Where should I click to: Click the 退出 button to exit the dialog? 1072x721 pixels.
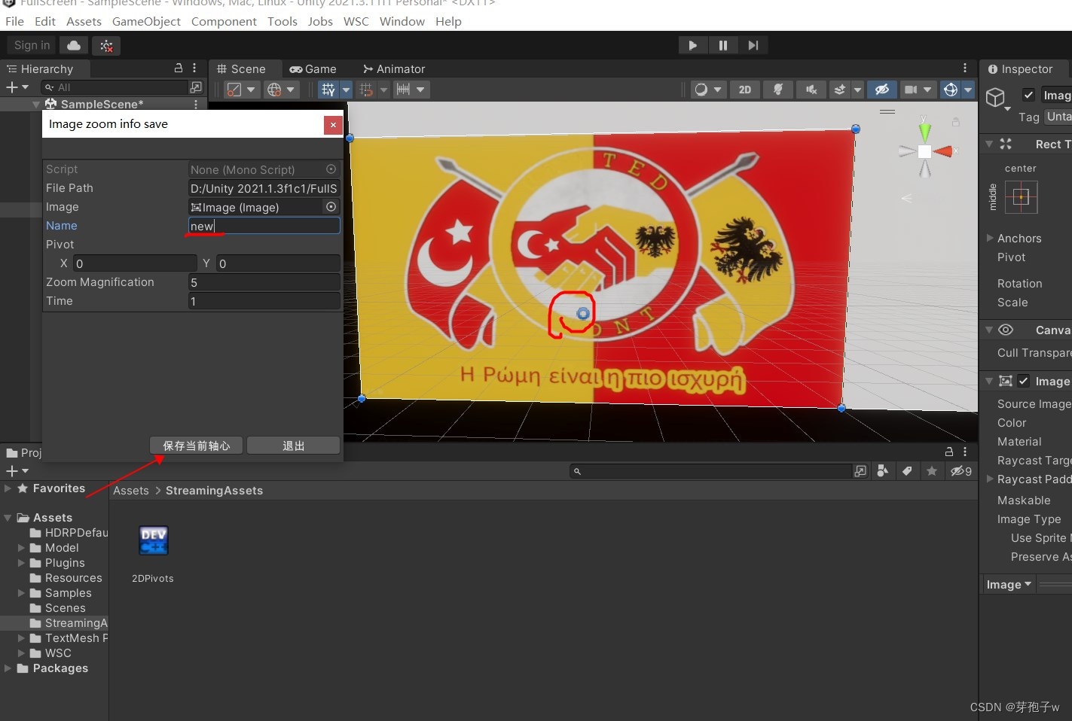coord(293,445)
